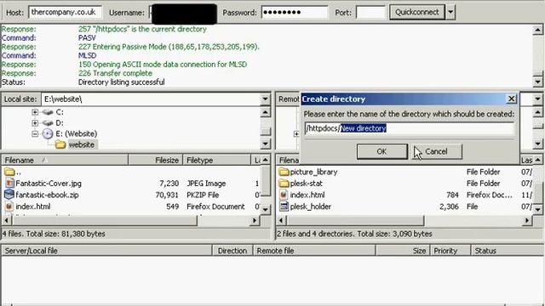Click local tree scroll down arrow

click(x=265, y=144)
